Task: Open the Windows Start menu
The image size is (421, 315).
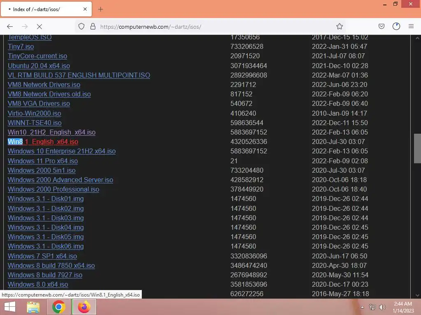Action: click(x=10, y=307)
